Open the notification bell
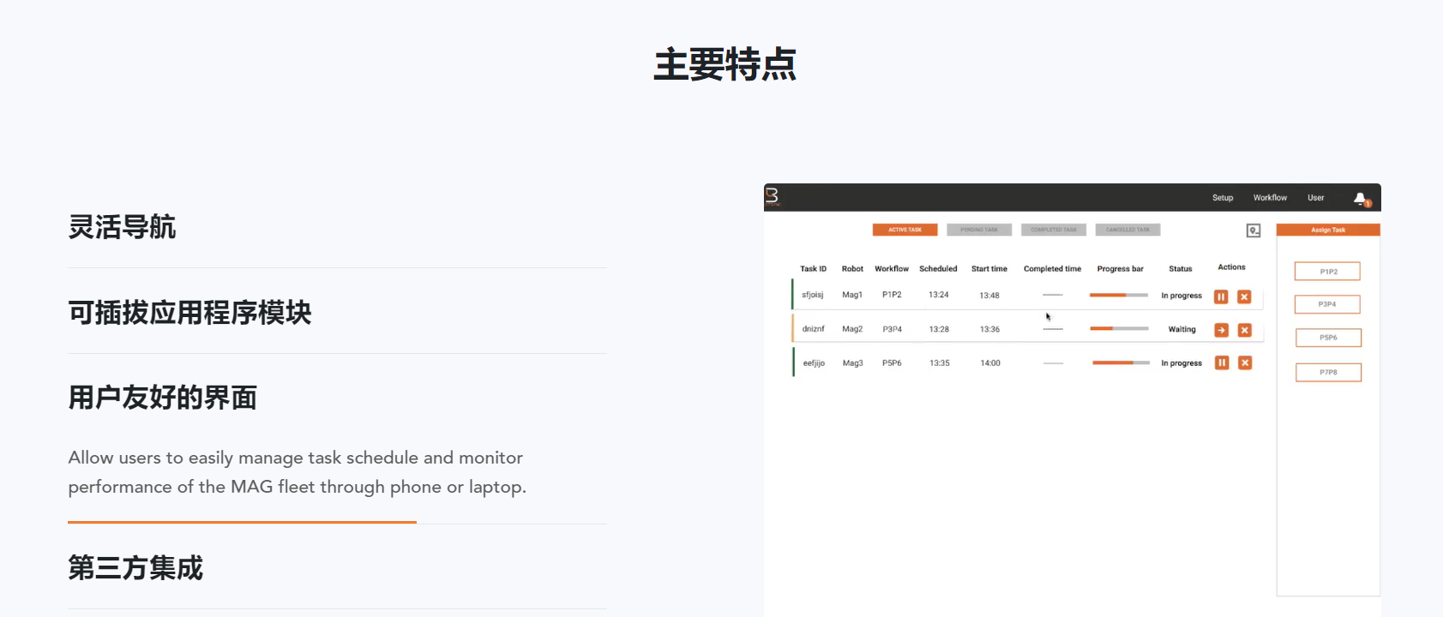Screen dimensions: 1443x617 (x=1361, y=199)
